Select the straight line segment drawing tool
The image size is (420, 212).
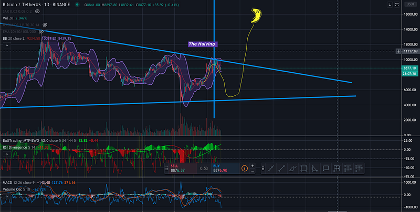coord(281,169)
